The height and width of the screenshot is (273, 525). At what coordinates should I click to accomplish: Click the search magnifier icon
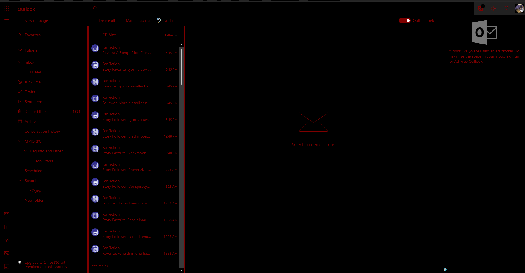(x=94, y=8)
